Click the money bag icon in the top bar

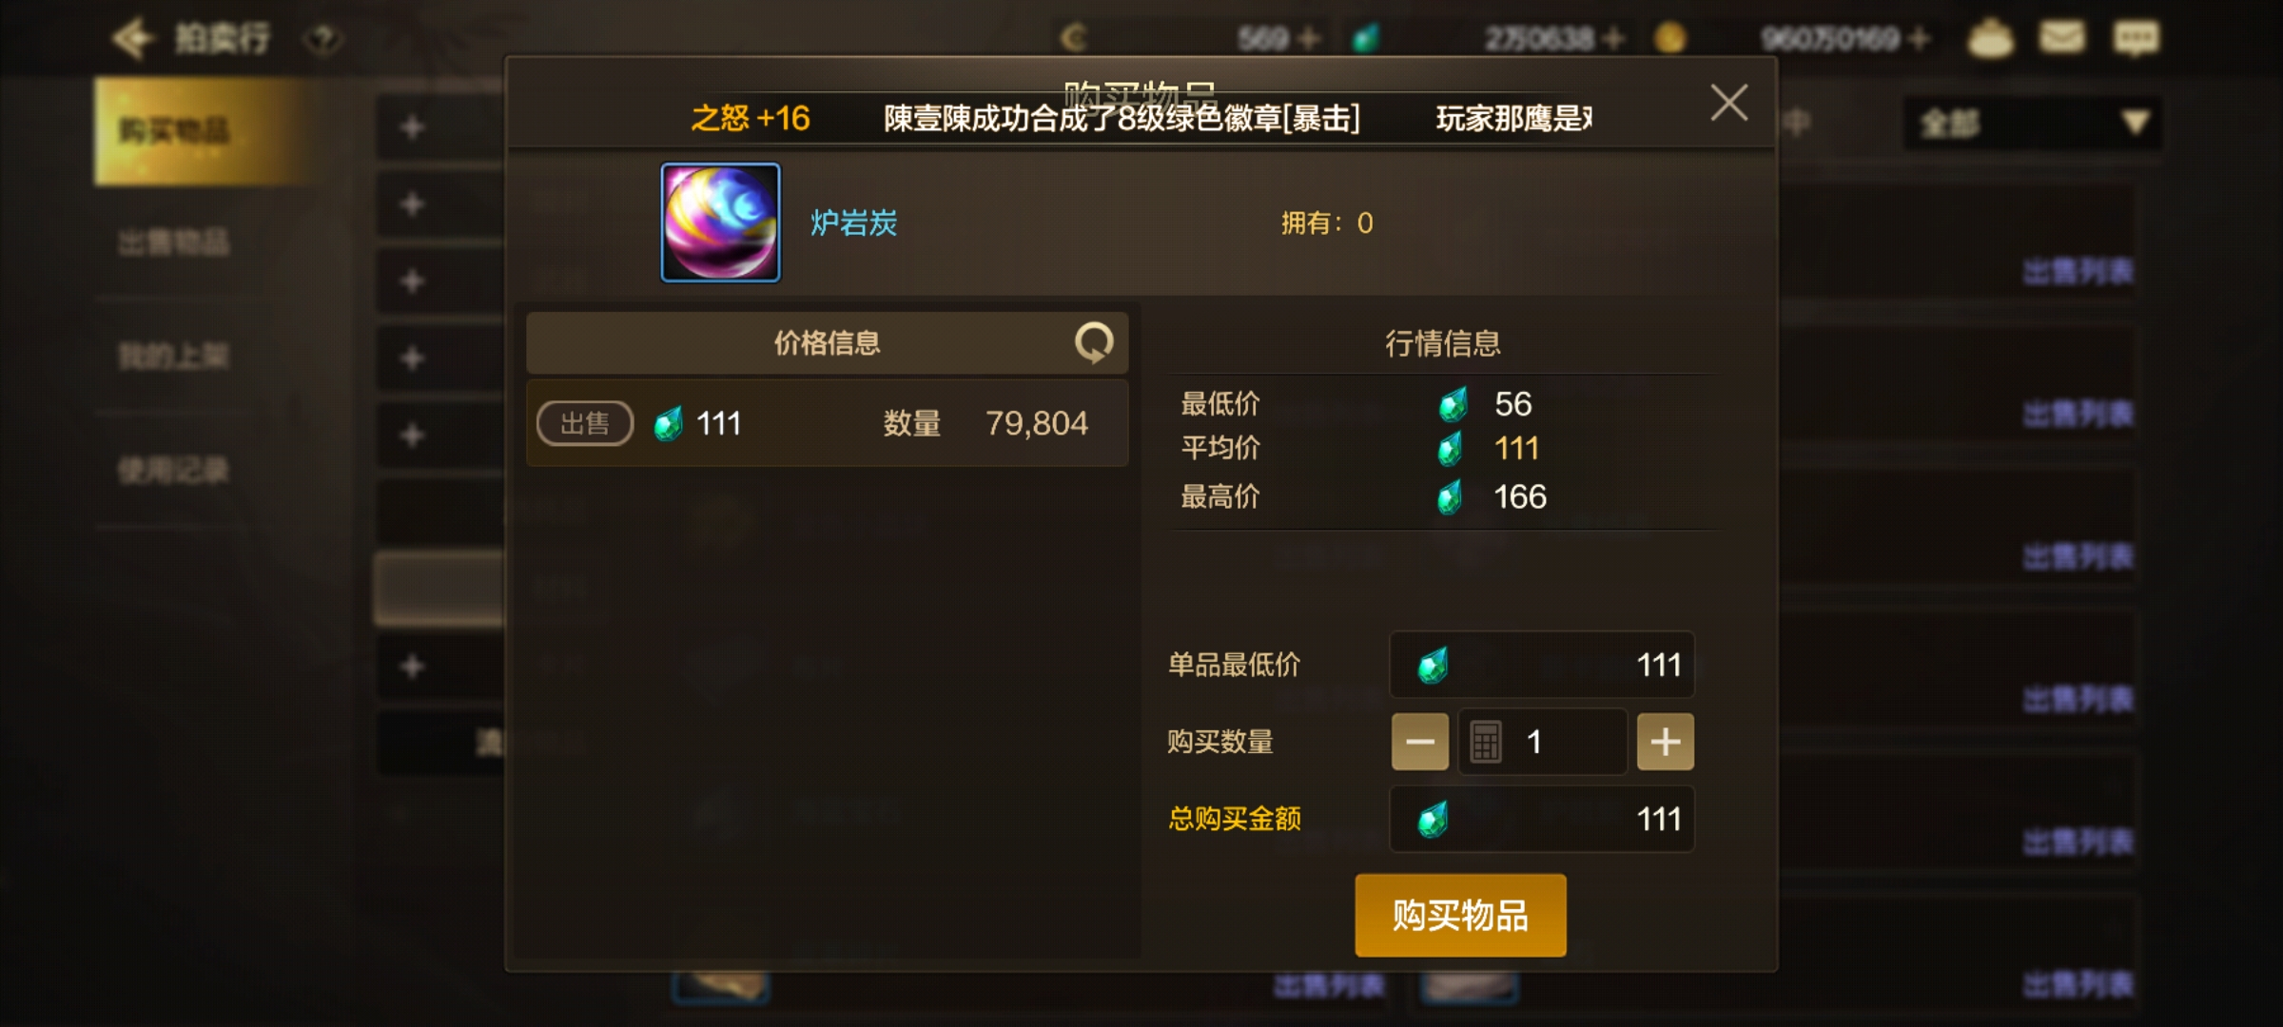(1990, 38)
